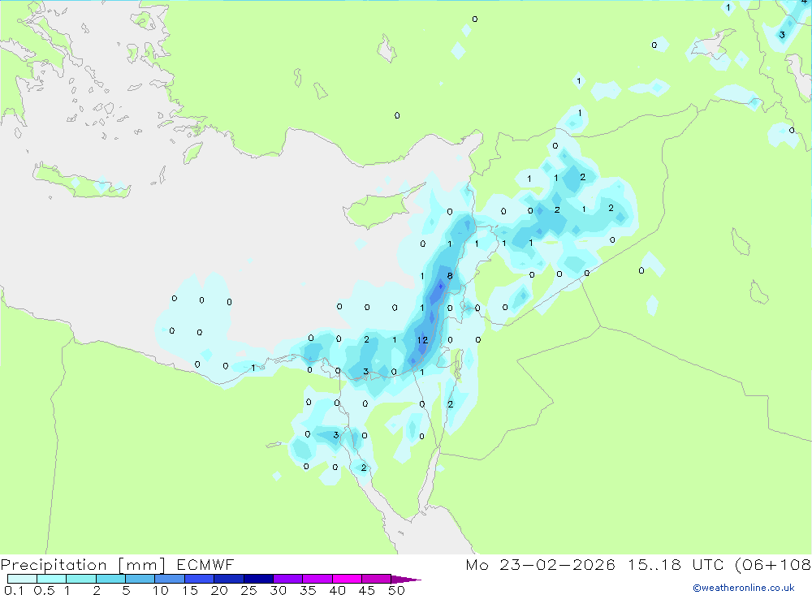Image resolution: width=812 pixels, height=595 pixels.
Task: Select the '40' legend scale label
Action: [337, 590]
